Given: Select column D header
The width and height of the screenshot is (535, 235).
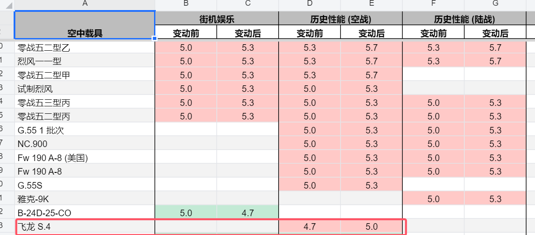Looking at the screenshot, I should pos(309,4).
